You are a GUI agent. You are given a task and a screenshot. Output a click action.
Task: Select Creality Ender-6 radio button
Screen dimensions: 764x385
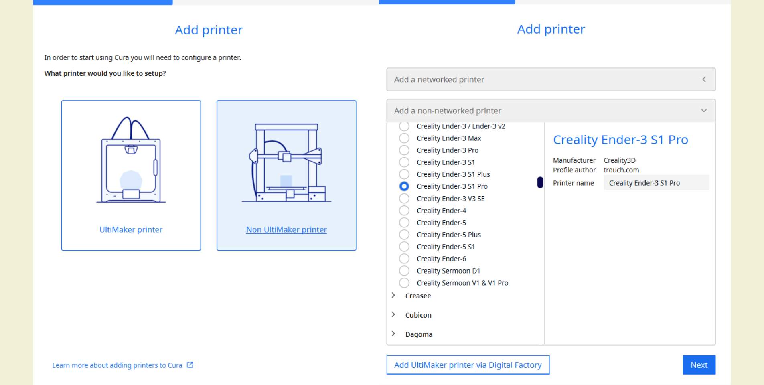pos(404,259)
